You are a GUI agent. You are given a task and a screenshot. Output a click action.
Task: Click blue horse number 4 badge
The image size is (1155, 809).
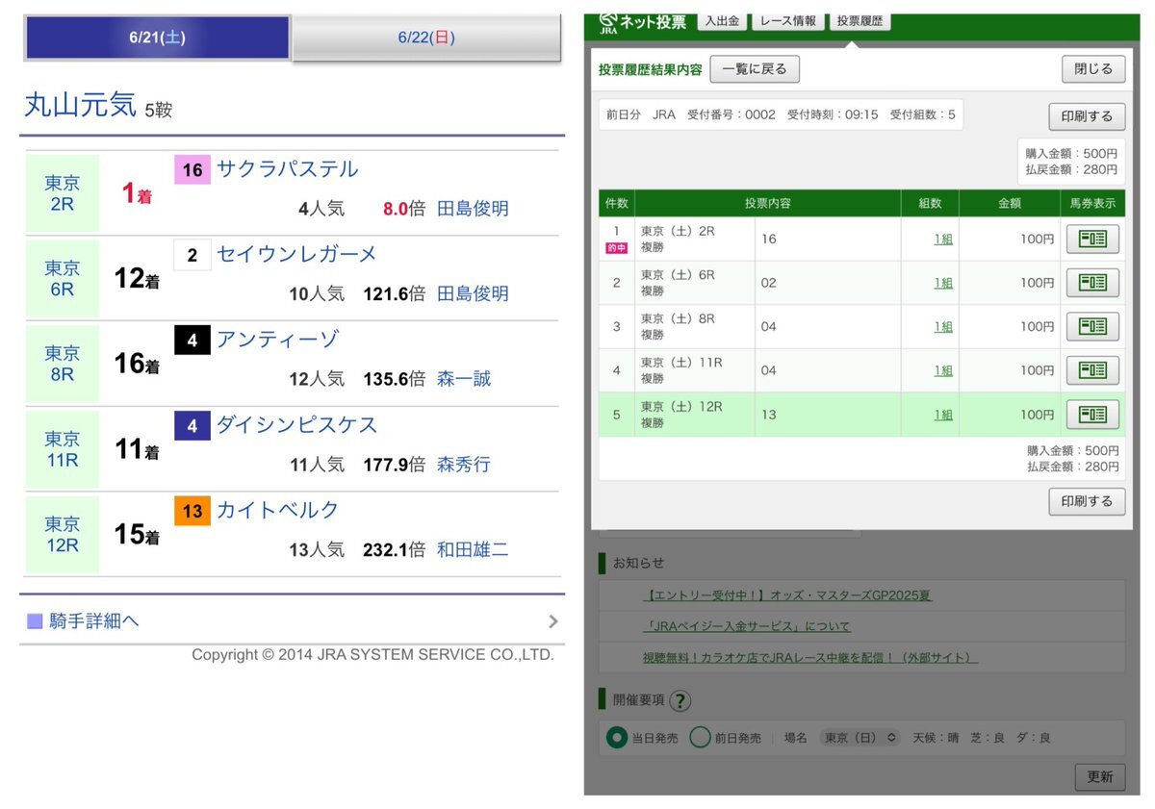point(192,425)
